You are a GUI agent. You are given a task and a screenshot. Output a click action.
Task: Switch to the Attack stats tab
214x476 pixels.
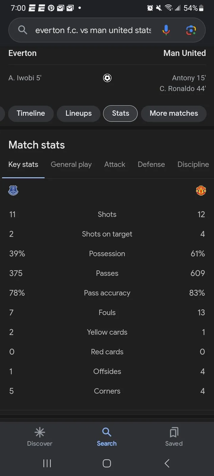click(x=115, y=165)
